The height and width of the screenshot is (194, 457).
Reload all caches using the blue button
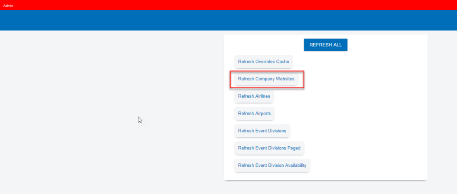click(325, 45)
